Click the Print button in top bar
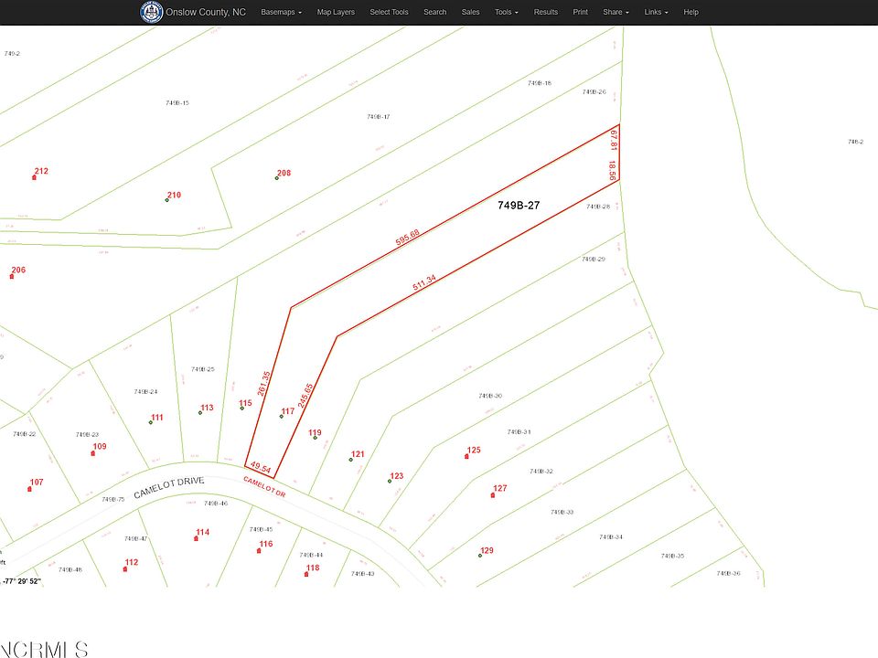878x658 pixels. (x=580, y=12)
